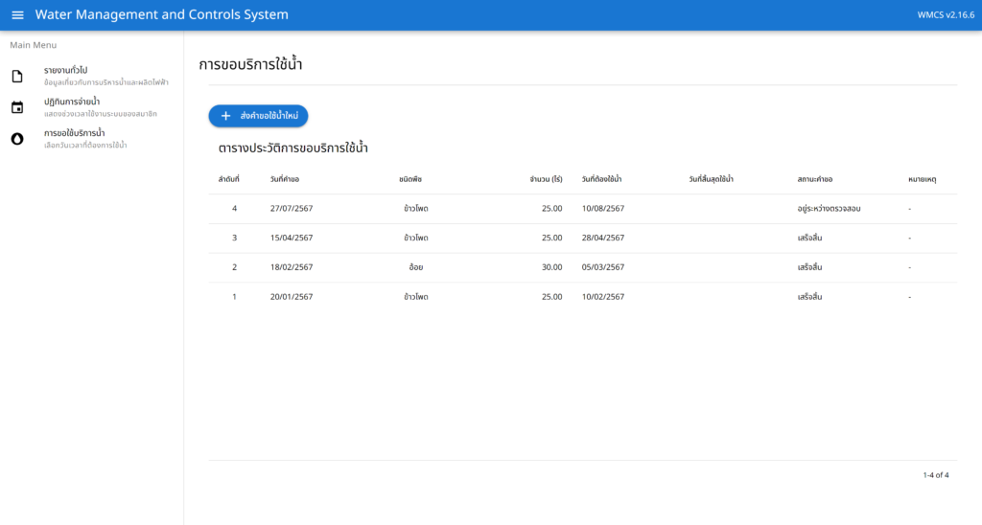This screenshot has width=982, height=525.
Task: Click ส่งคำขอใช้น้ำใหม่ button
Action: click(x=258, y=116)
